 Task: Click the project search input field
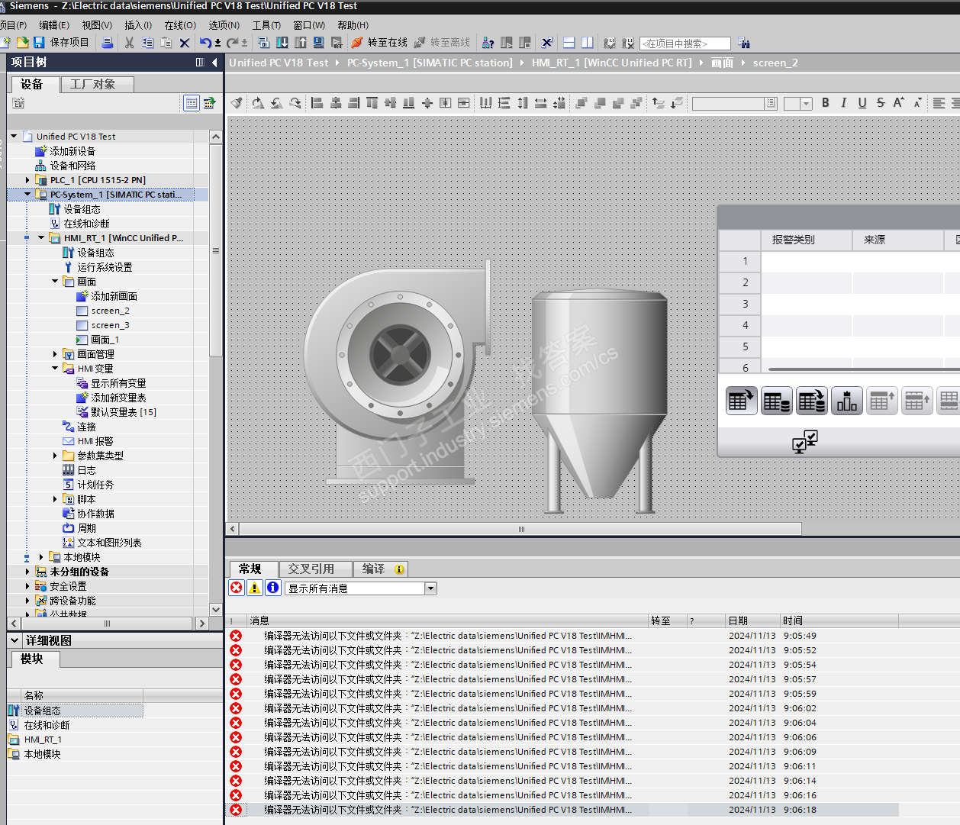pos(685,44)
